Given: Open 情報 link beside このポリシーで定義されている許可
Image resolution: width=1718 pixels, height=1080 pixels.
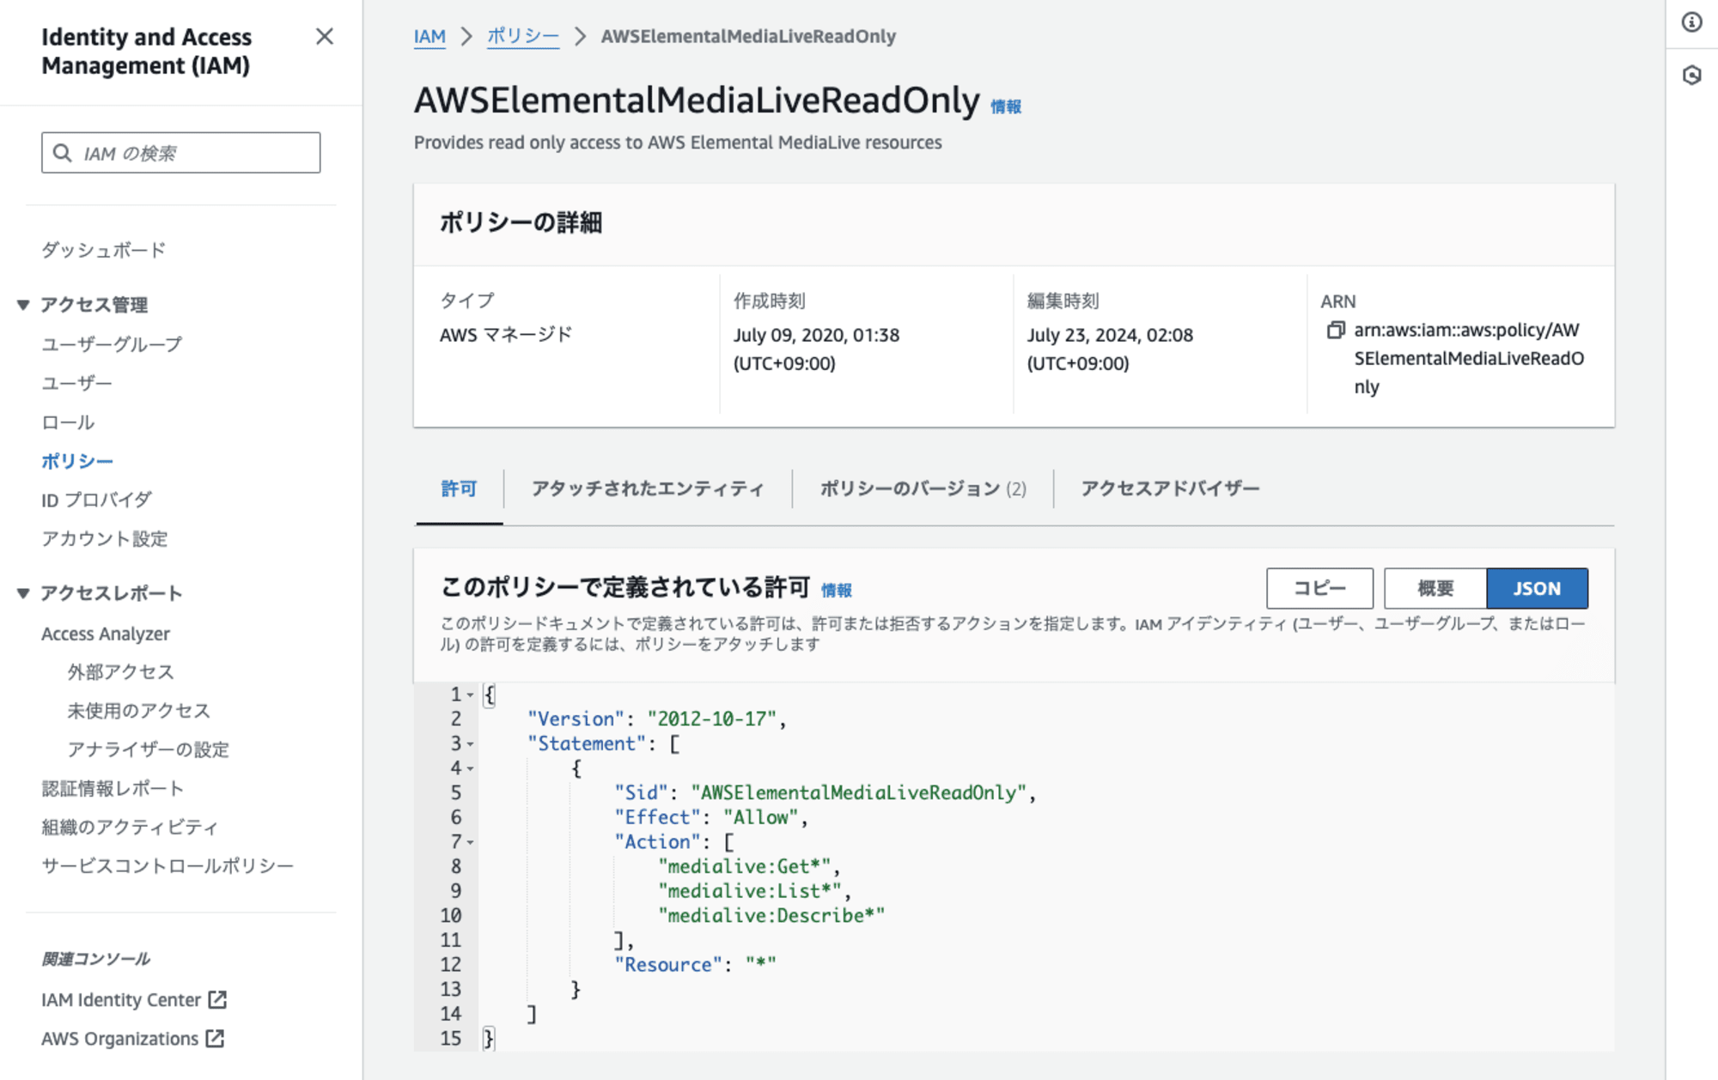Looking at the screenshot, I should [x=837, y=590].
